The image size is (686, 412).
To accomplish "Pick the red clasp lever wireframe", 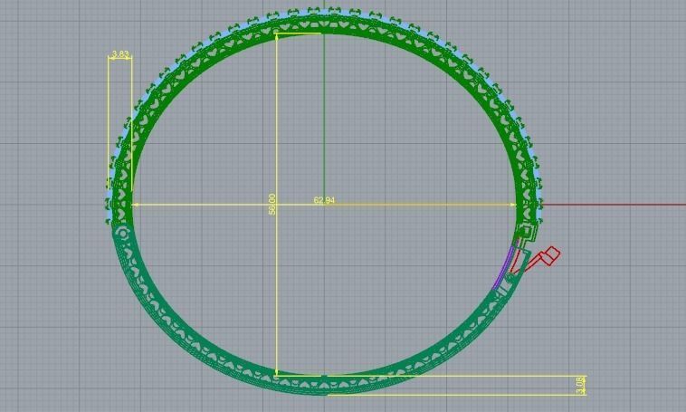I will [x=538, y=260].
